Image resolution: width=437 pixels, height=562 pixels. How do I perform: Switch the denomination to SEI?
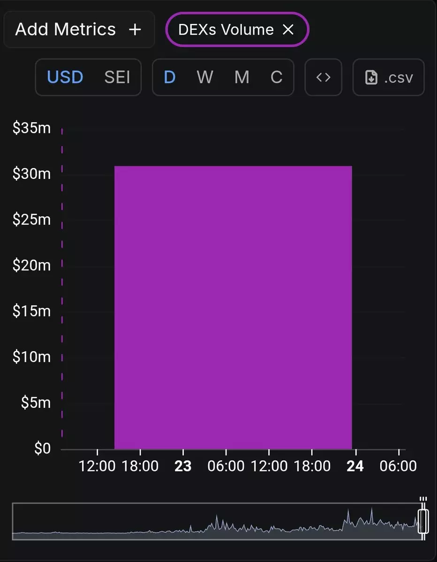117,77
